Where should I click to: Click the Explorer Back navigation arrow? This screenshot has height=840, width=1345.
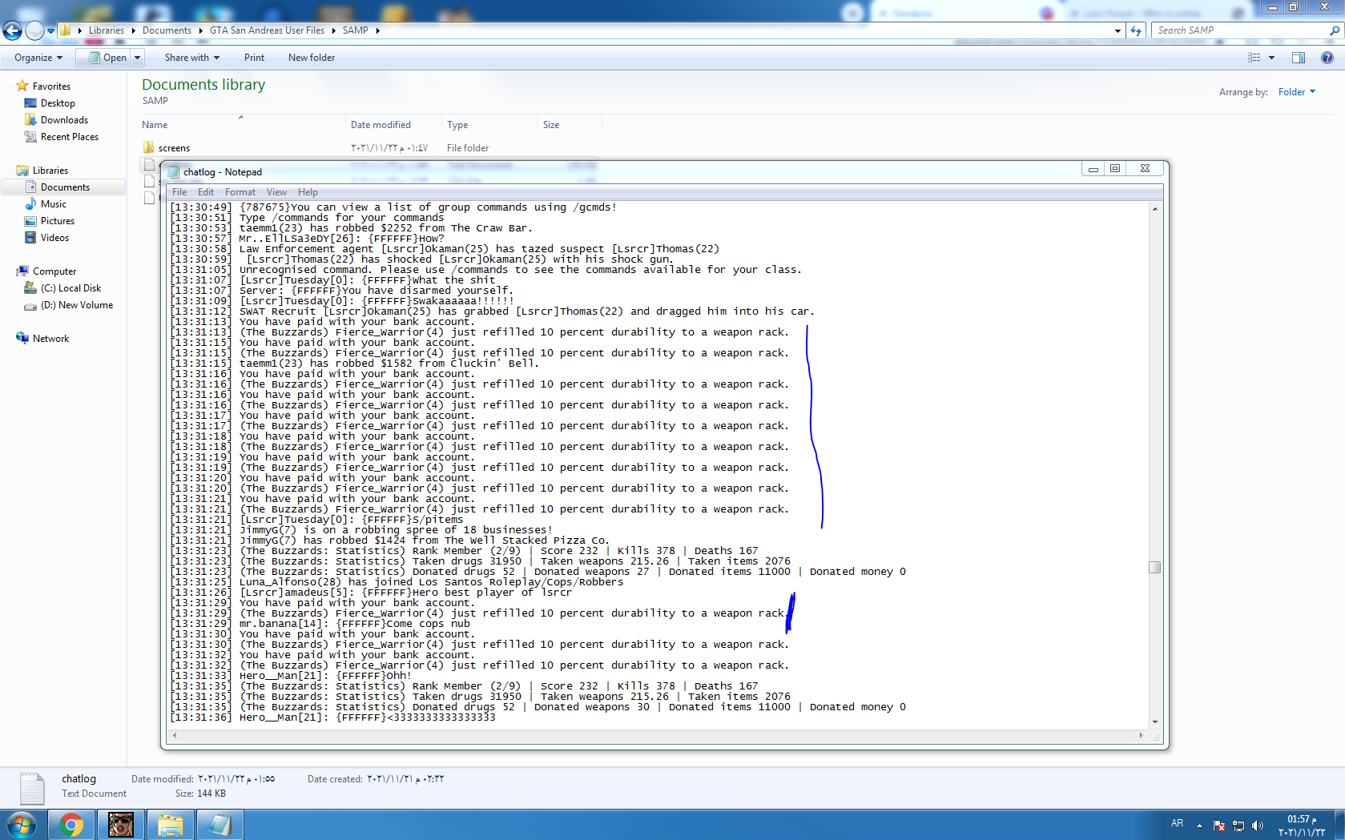click(x=12, y=30)
